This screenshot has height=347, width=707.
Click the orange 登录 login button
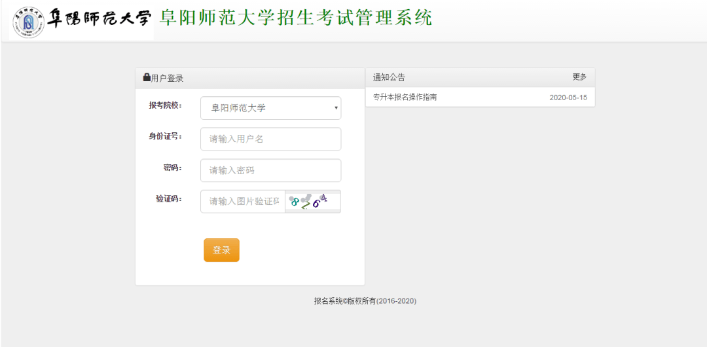(221, 250)
